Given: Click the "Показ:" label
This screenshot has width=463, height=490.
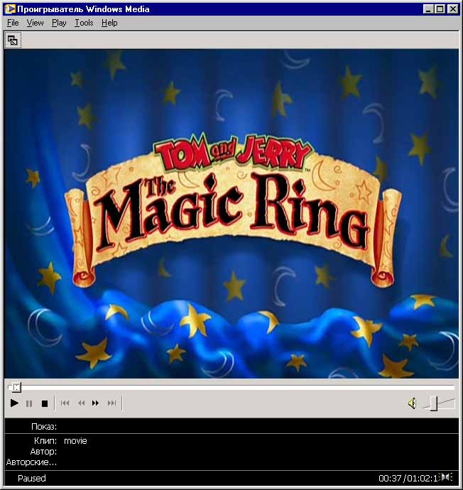Looking at the screenshot, I should click(x=44, y=427).
